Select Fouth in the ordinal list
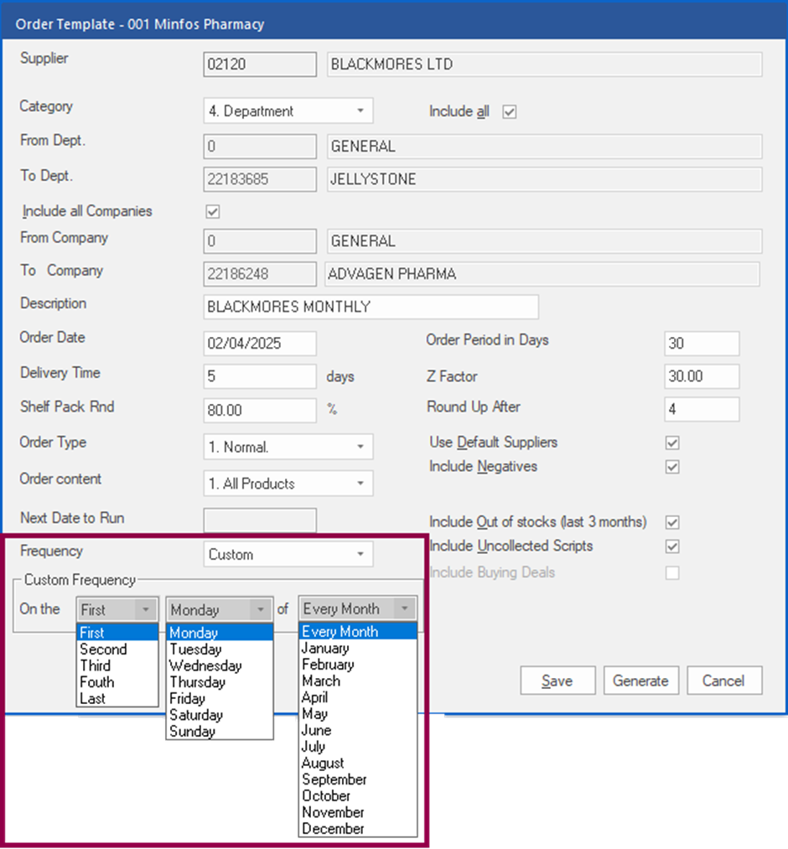The width and height of the screenshot is (788, 849). pos(117,682)
